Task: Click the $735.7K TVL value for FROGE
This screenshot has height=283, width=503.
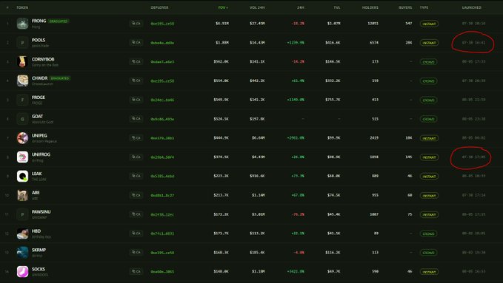Action: (333, 100)
